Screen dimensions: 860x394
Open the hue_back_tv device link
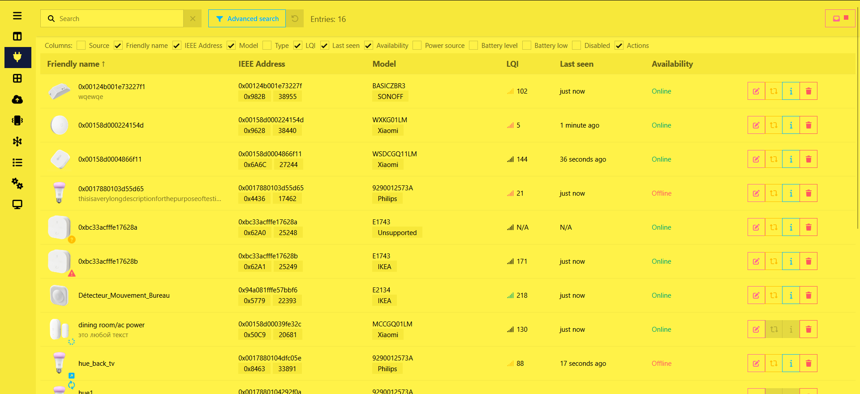pos(96,363)
